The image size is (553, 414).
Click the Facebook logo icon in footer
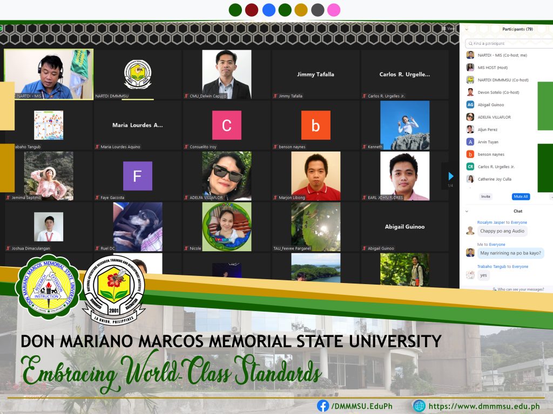coord(323,406)
